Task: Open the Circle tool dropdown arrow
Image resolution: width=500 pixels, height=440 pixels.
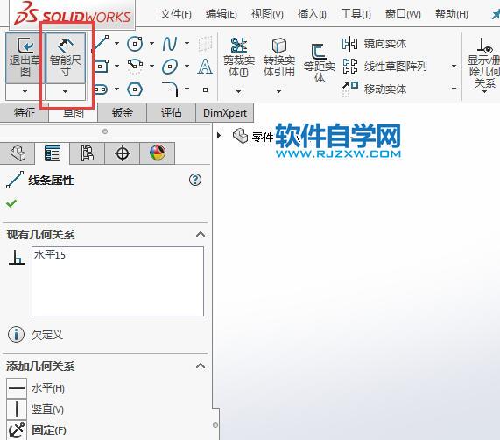Action: (151, 44)
